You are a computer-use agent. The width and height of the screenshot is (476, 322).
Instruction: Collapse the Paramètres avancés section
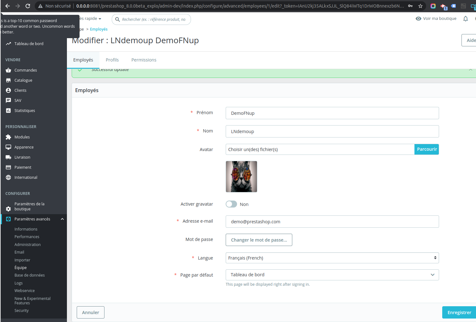click(62, 219)
